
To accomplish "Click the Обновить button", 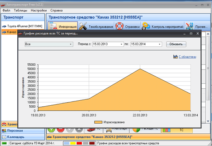I will tap(176, 44).
